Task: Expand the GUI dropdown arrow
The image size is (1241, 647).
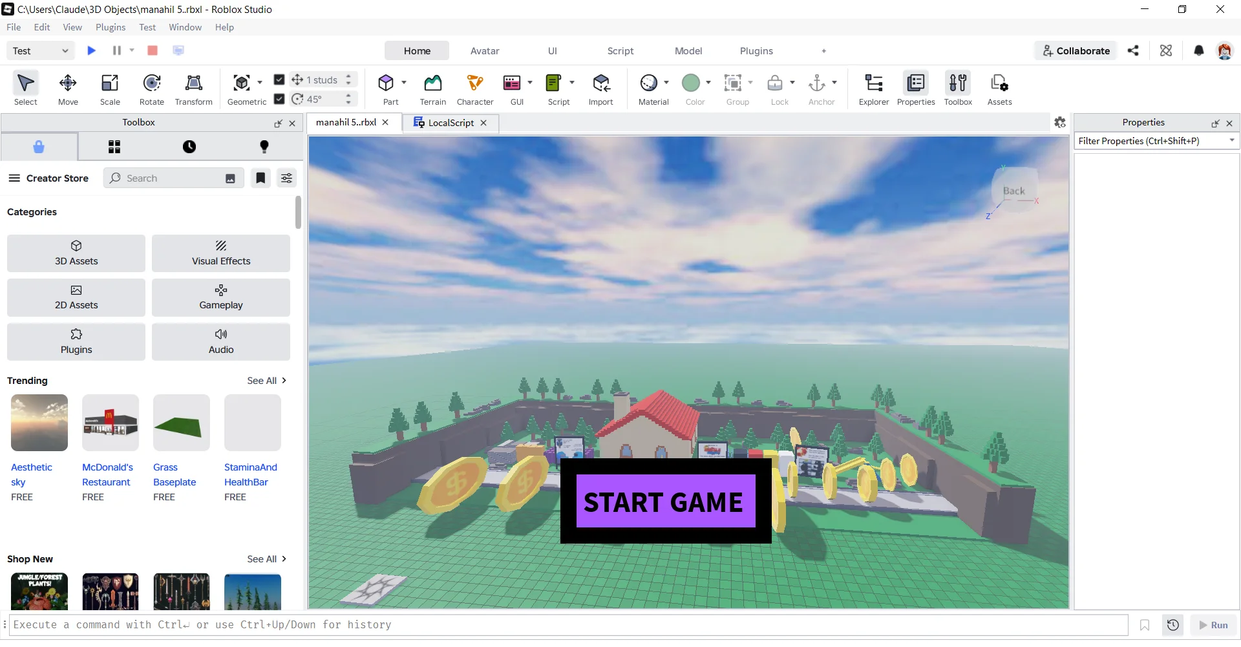Action: 530,82
